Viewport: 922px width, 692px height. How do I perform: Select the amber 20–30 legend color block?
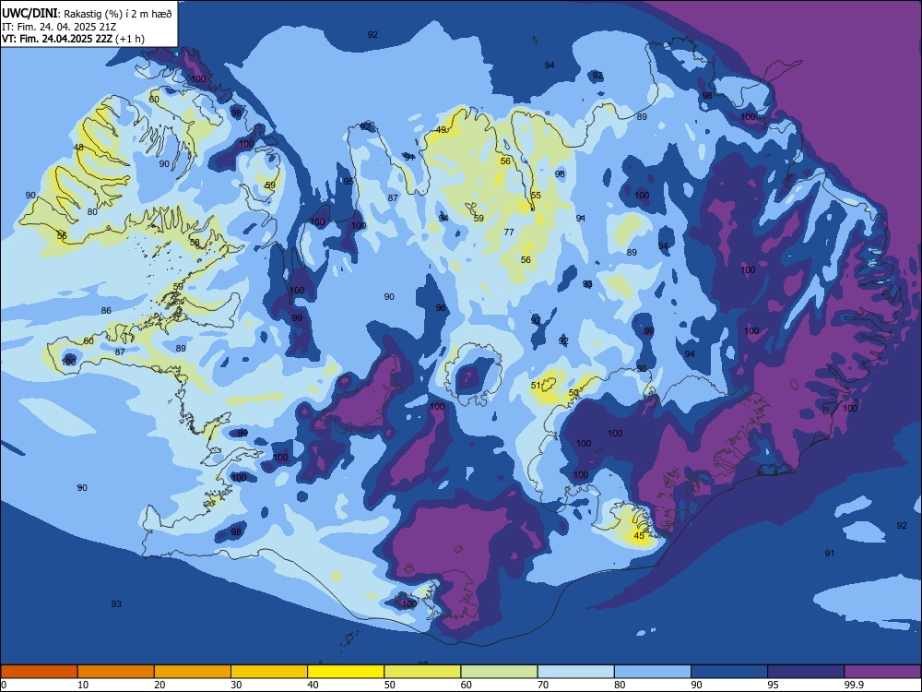(x=193, y=672)
